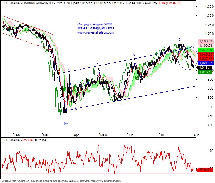The image size is (215, 183).
Task: Click the upper pink 1,100.03 price tag
Action: tap(206, 41)
